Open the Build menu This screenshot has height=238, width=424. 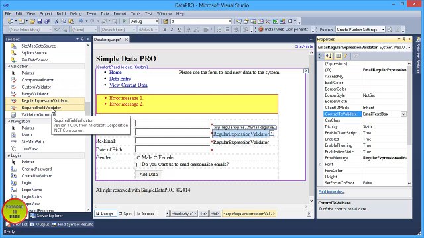61,13
